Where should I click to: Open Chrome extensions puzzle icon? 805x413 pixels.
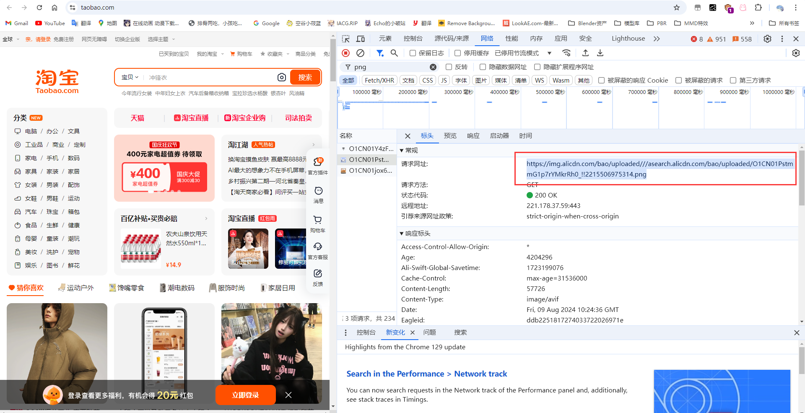pyautogui.click(x=758, y=8)
